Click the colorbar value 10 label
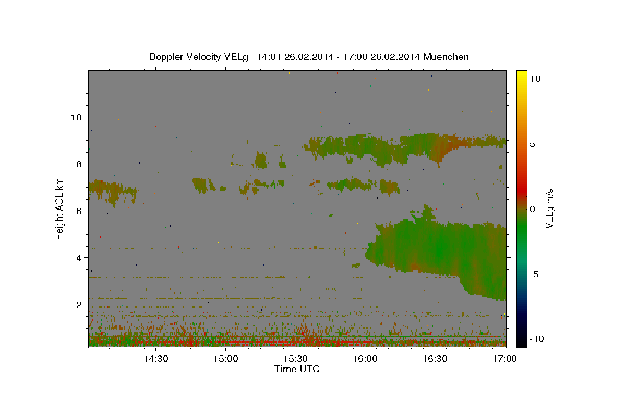626x417 pixels. (535, 78)
